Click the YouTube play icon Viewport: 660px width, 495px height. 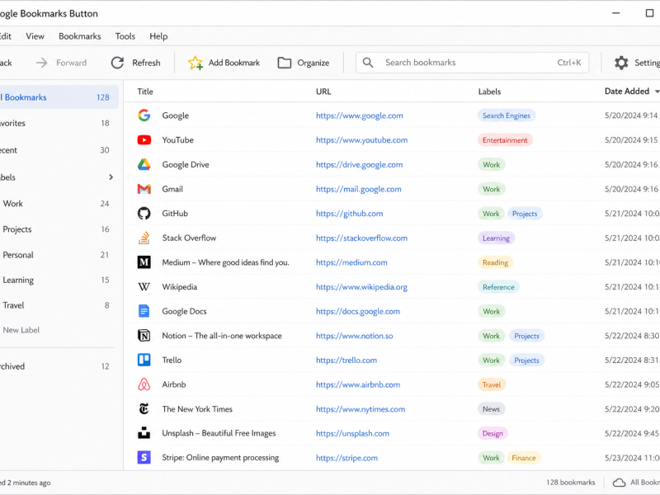(144, 139)
